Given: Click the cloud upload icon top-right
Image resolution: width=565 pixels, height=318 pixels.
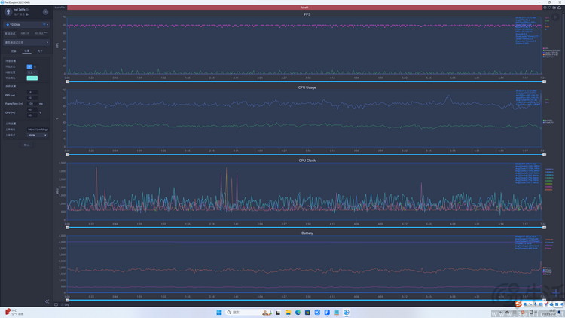Looking at the screenshot, I should pyautogui.click(x=559, y=8).
